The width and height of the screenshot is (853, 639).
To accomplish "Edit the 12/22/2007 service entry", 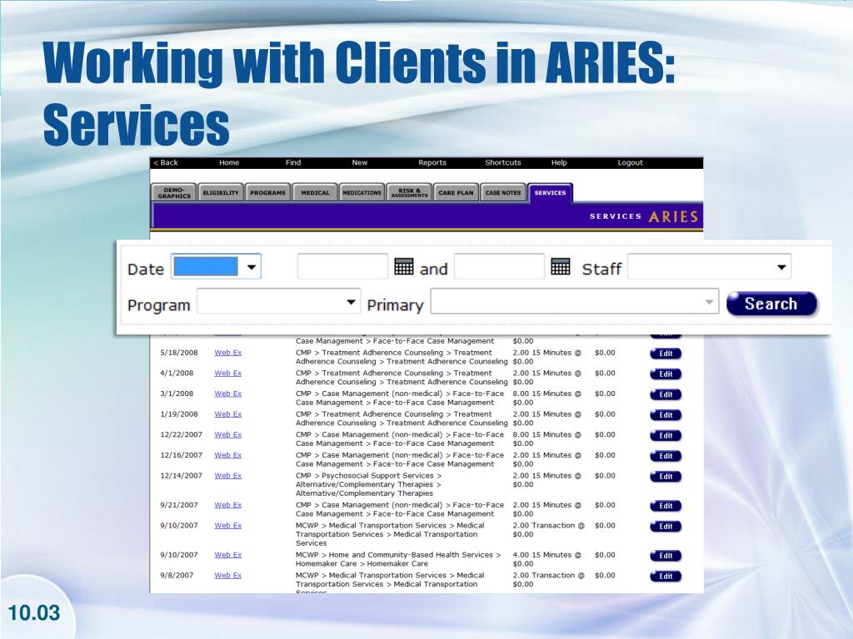I will click(x=666, y=436).
